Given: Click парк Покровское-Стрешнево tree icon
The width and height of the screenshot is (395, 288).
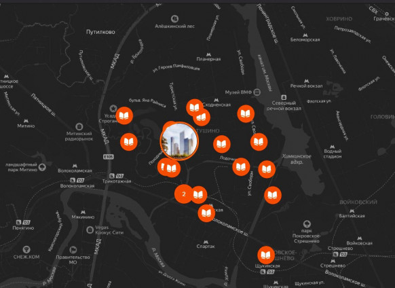Looking at the screenshot, I should click(x=307, y=224).
